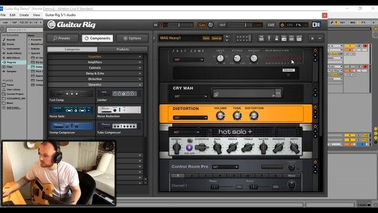Click the rack view grid icon
The image size is (378, 213).
pos(243,38)
